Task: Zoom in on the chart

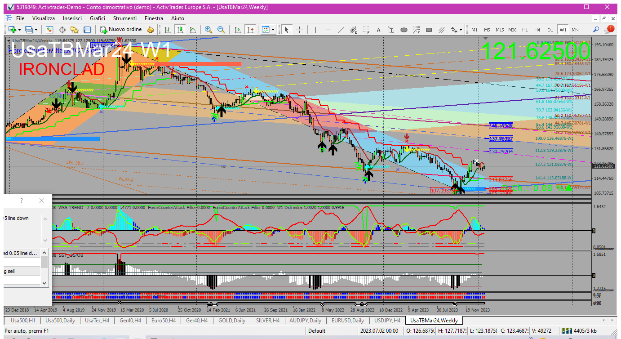Action: pos(208,30)
